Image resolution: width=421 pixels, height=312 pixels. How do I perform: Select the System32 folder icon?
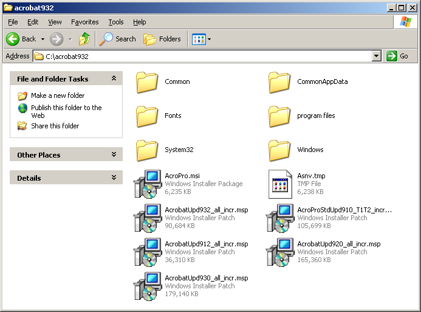point(147,150)
